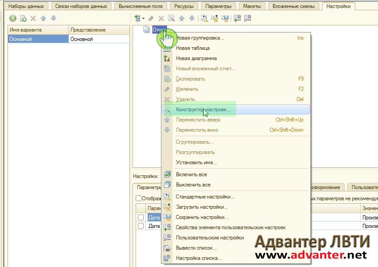Select Новая группировка from the context menu
Image resolution: width=378 pixels, height=267 pixels.
200,38
